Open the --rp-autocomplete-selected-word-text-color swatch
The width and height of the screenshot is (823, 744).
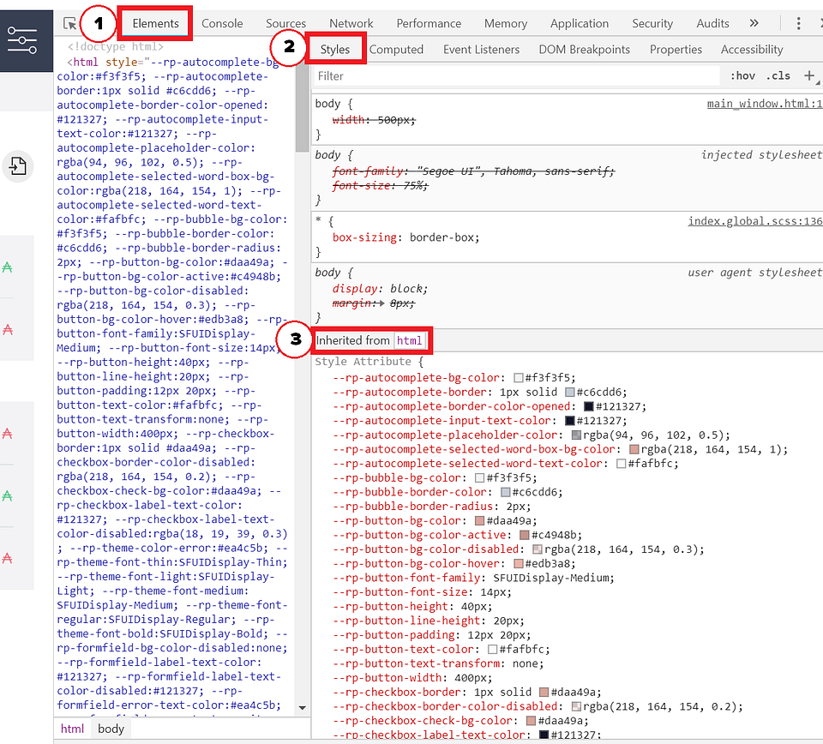click(x=622, y=464)
